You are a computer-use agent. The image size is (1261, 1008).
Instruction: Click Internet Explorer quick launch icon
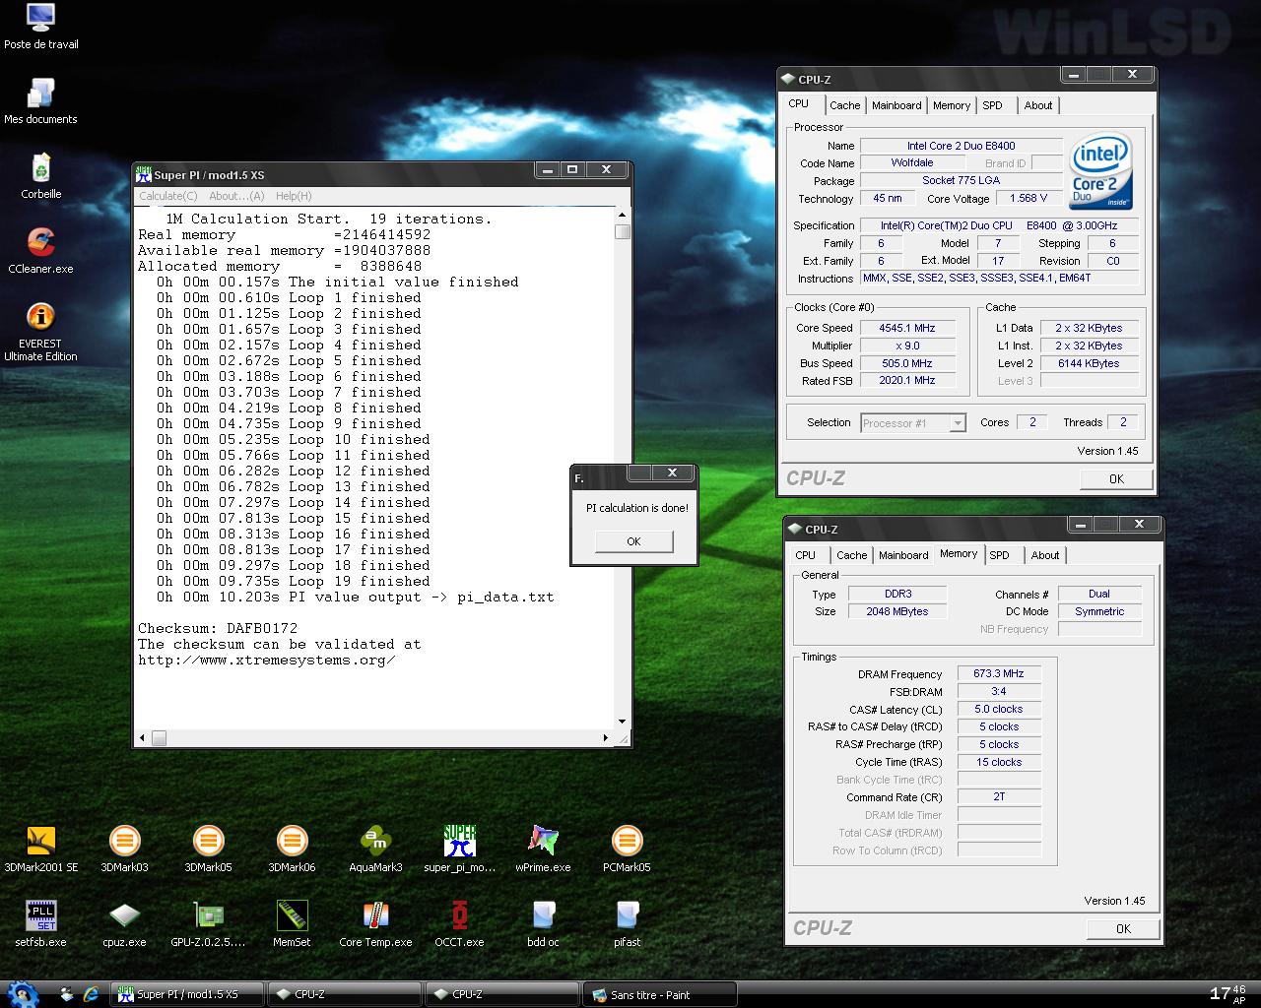pos(92,994)
